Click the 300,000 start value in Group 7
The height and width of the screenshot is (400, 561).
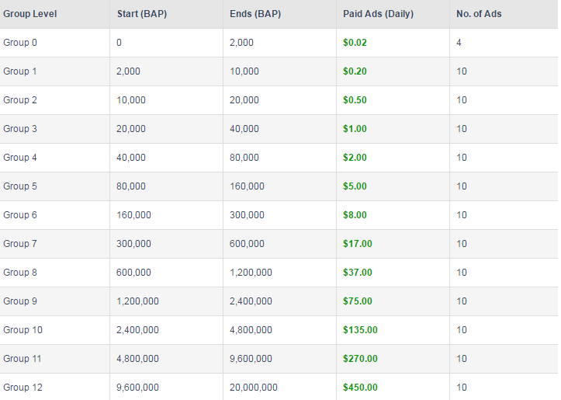pos(133,244)
